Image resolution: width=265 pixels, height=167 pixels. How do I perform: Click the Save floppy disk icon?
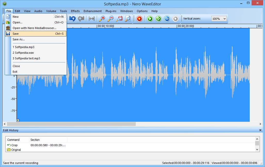[8, 34]
